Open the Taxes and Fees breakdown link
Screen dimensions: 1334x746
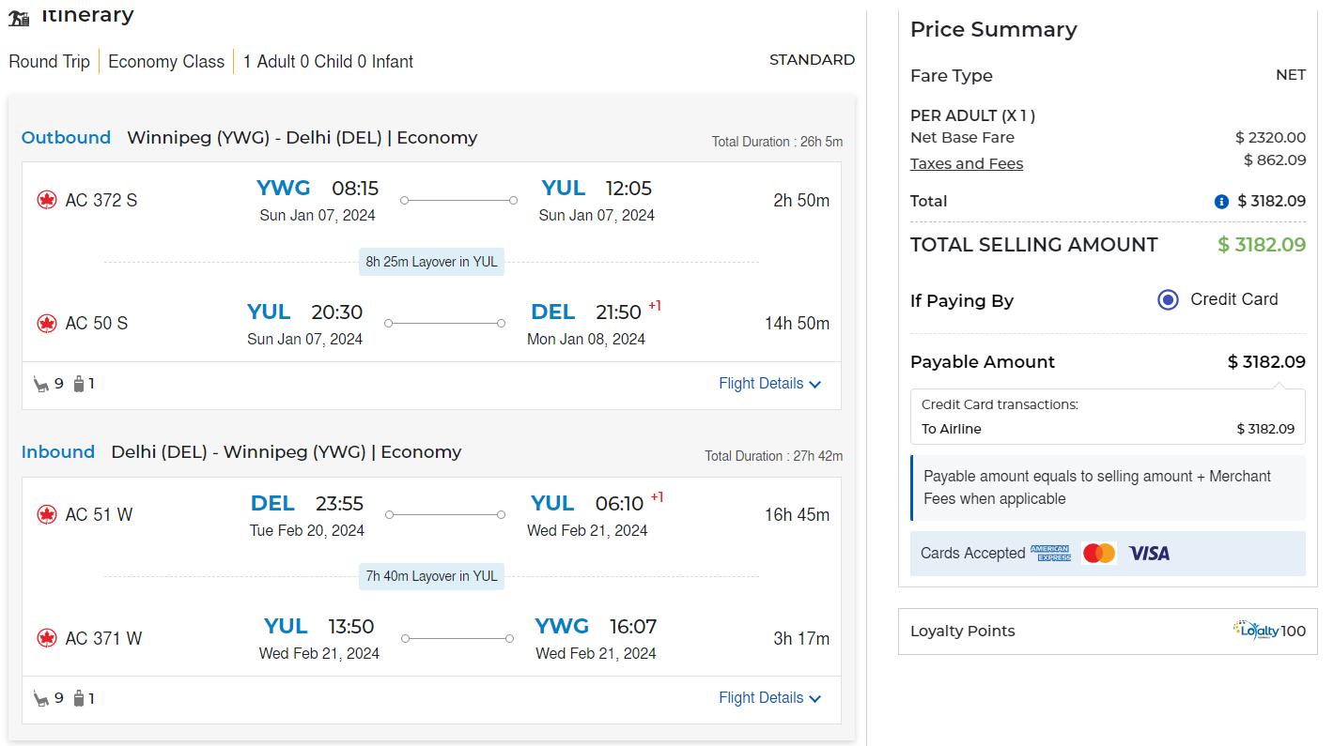pyautogui.click(x=966, y=163)
